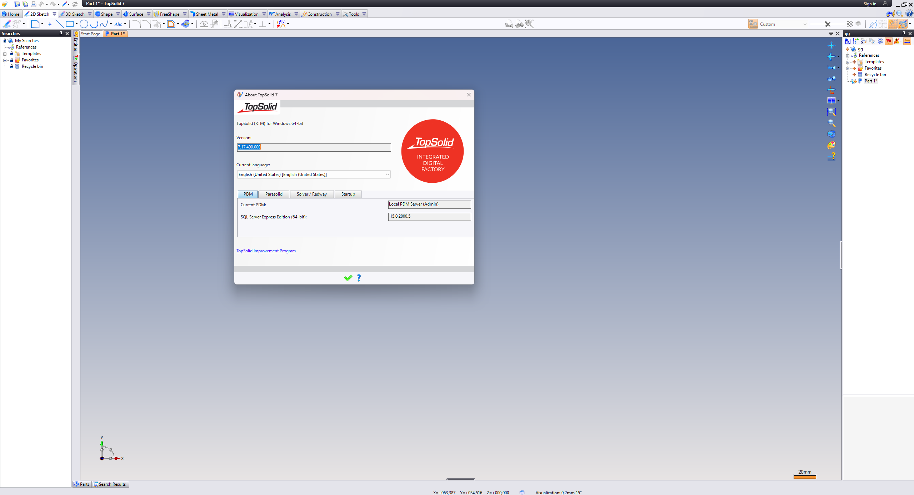The height and width of the screenshot is (495, 914).
Task: Expand References in the gg project tree
Action: 848,56
